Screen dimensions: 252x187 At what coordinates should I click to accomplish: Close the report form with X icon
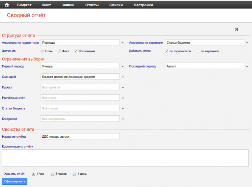point(236,29)
